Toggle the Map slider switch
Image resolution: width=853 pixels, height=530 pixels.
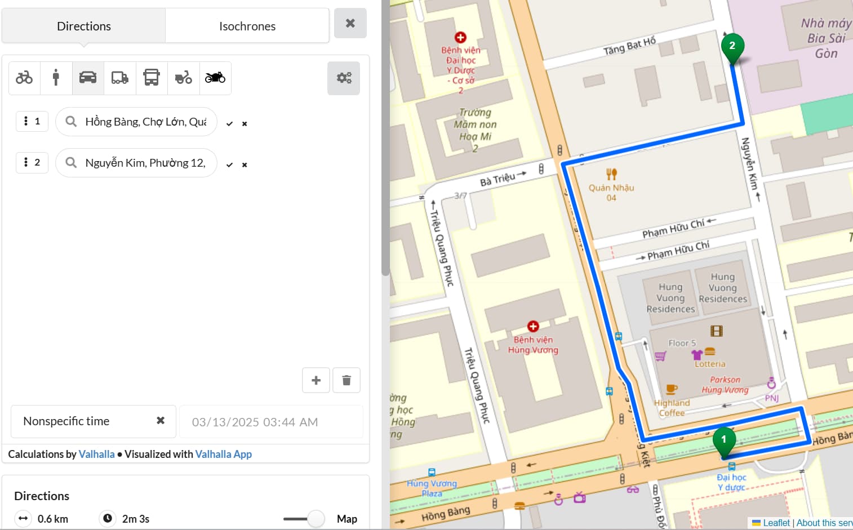pyautogui.click(x=304, y=519)
